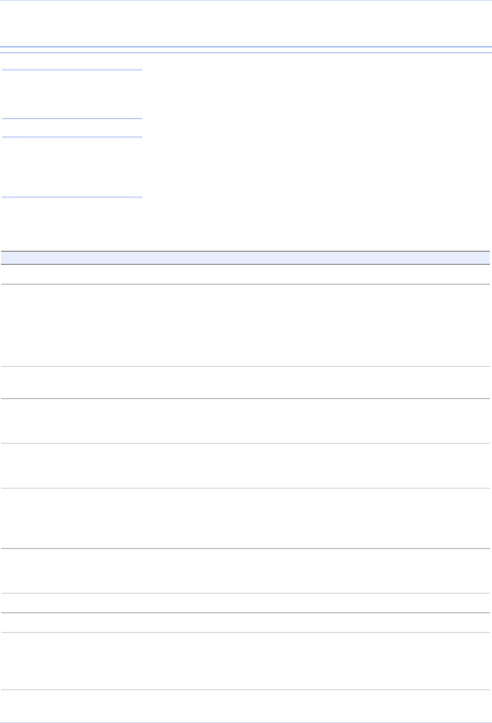Select the seventh table row
This screenshot has height=723, width=492.
pos(245,570)
